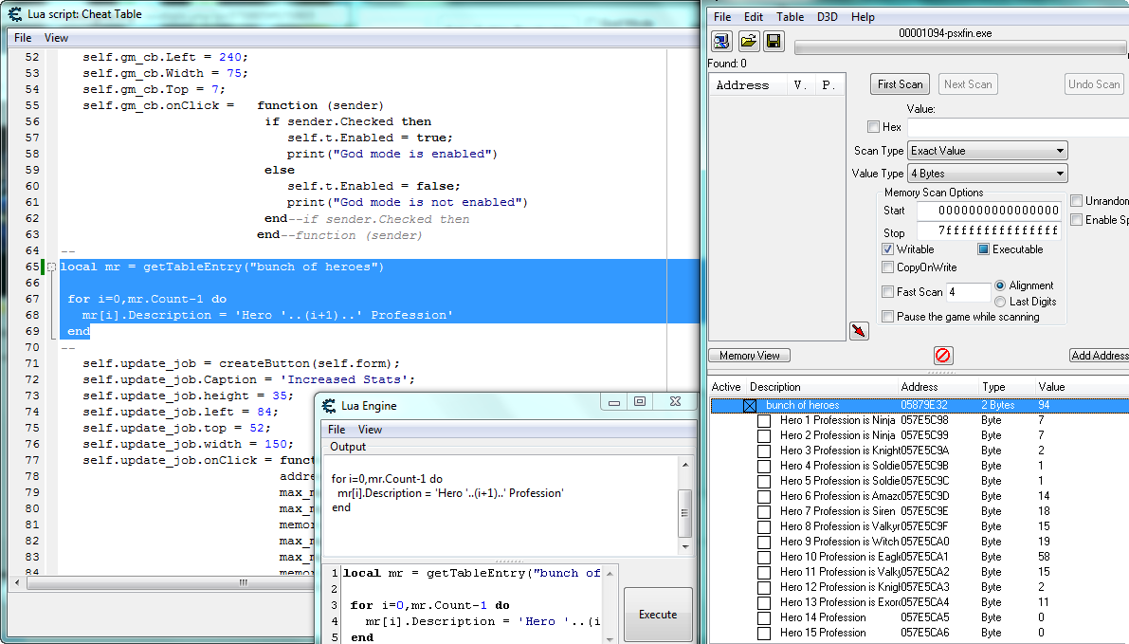The height and width of the screenshot is (644, 1129).
Task: Open the D3D menu
Action: (x=827, y=17)
